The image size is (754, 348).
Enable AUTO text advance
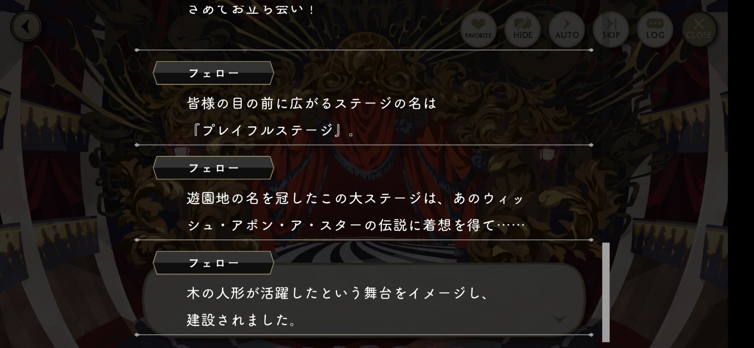[x=567, y=29]
